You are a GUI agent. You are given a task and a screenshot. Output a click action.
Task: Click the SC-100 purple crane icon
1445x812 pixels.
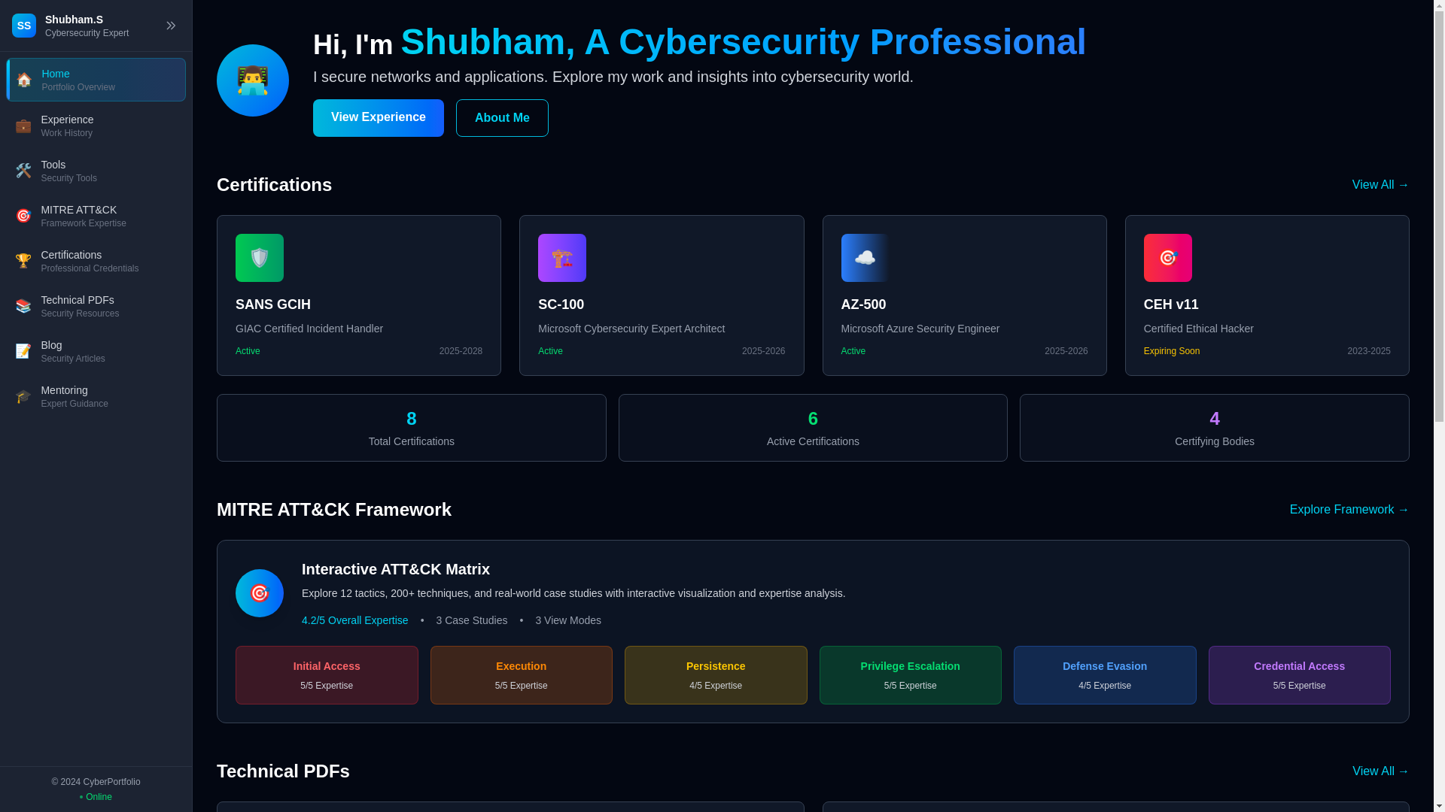[562, 258]
